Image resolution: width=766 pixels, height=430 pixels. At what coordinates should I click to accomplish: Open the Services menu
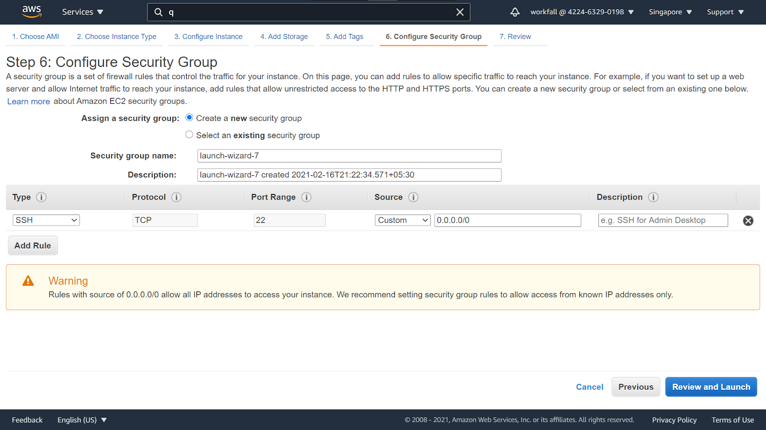[82, 12]
